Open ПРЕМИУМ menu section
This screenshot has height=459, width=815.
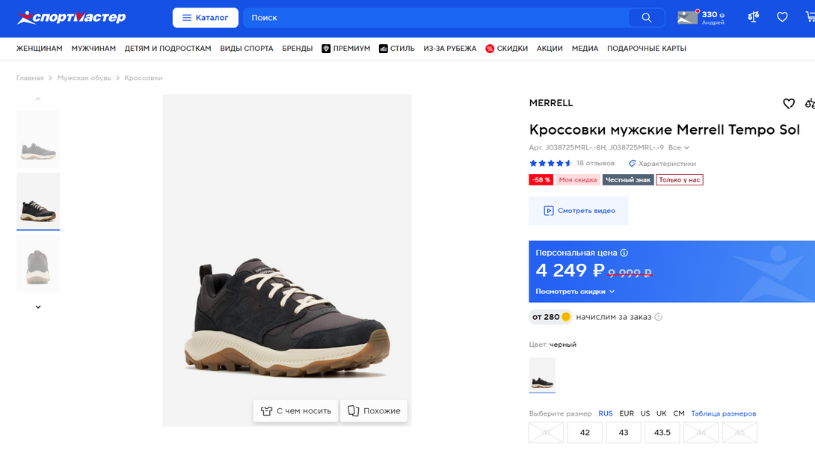pyautogui.click(x=345, y=49)
